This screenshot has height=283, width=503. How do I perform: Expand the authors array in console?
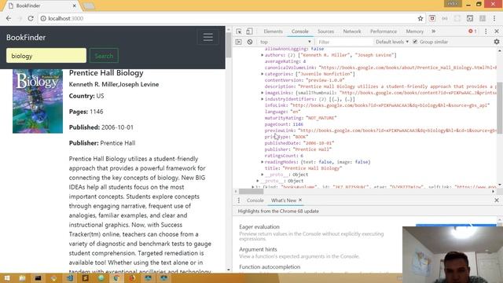[262, 55]
